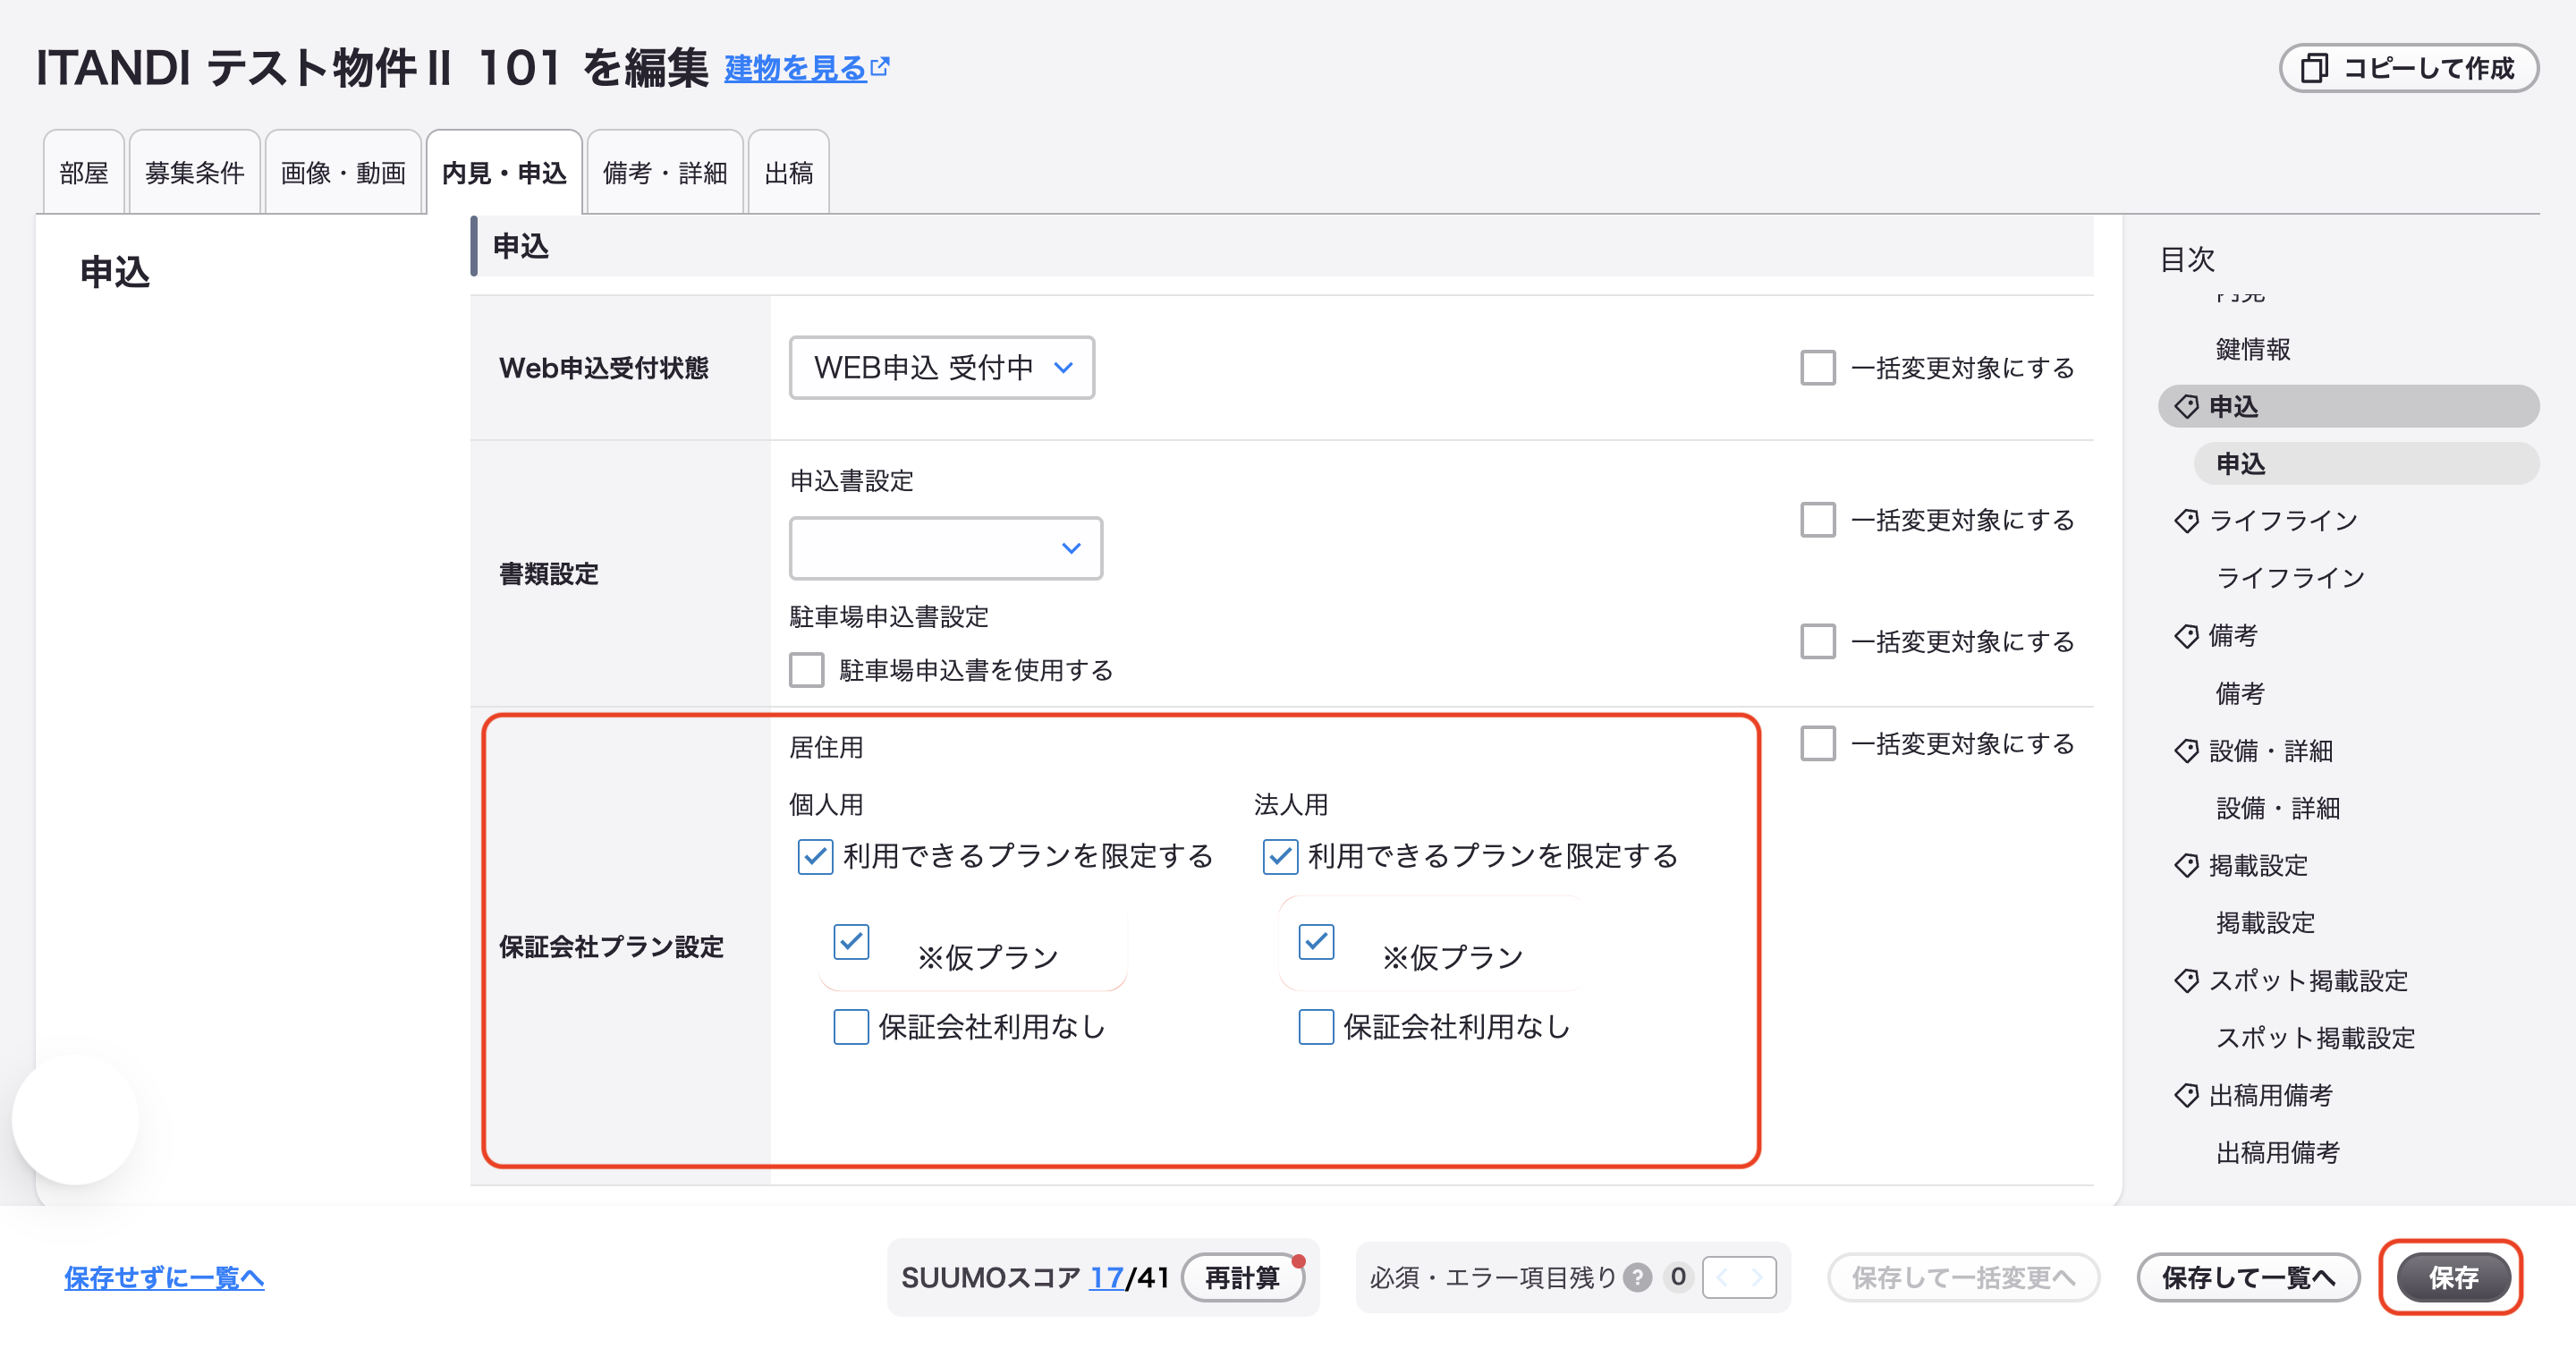Click the 書類設定 row label

coord(548,574)
